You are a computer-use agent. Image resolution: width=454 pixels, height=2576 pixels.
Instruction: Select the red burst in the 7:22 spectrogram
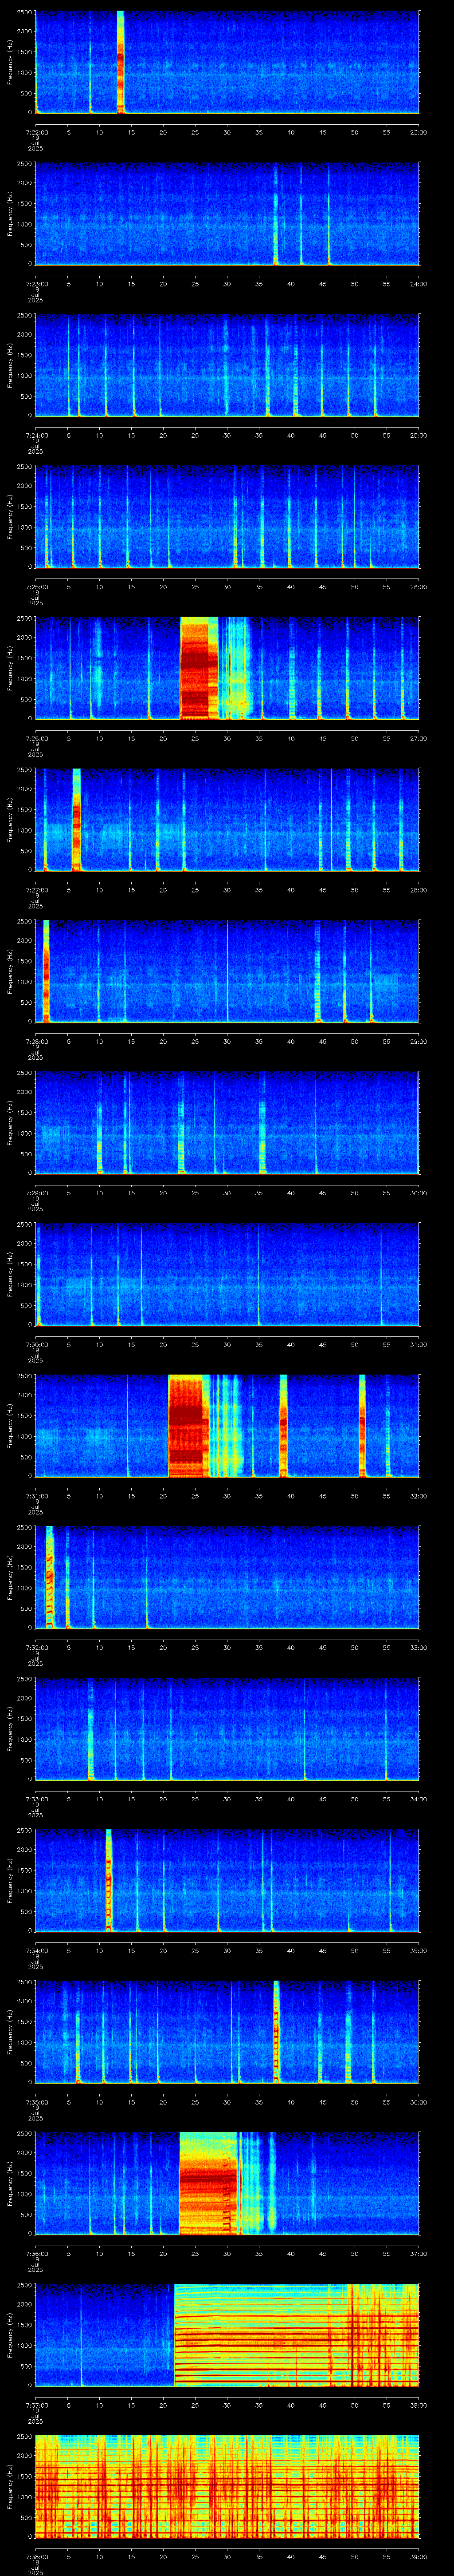click(x=120, y=62)
